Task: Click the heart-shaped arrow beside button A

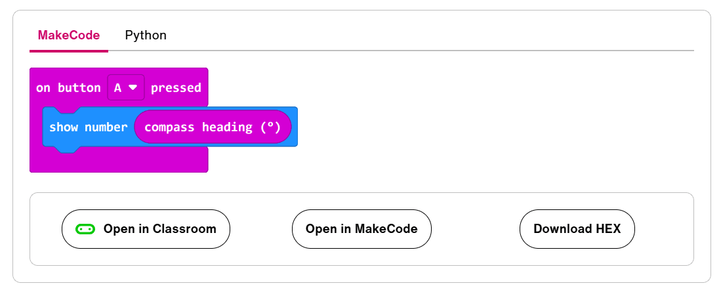Action: pos(133,87)
